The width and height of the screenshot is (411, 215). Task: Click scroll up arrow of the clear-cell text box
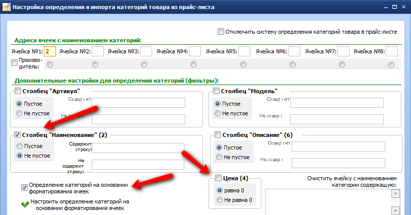coord(395,193)
